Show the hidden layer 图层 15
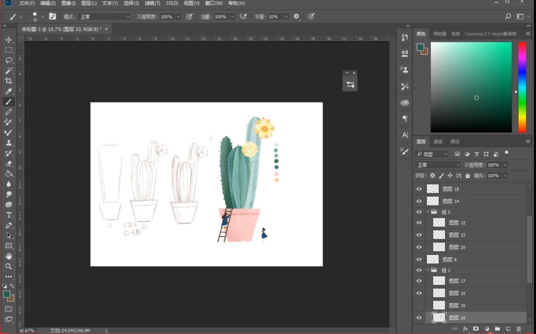This screenshot has width=536, height=334. coord(419,305)
